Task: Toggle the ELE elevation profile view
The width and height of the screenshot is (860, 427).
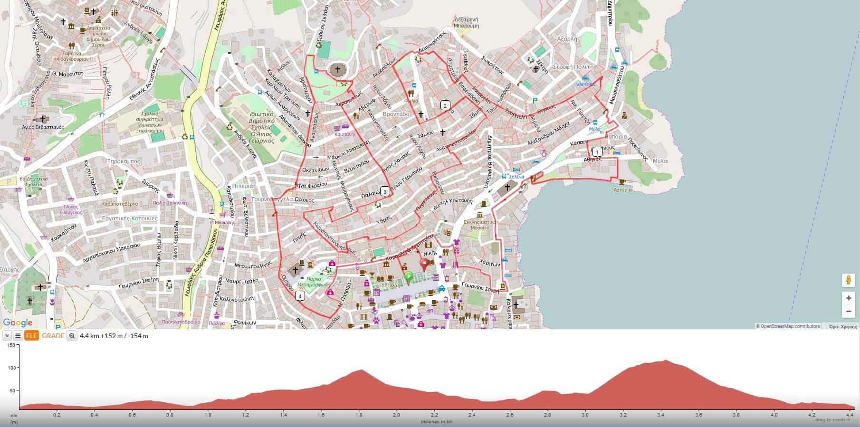Action: (31, 336)
